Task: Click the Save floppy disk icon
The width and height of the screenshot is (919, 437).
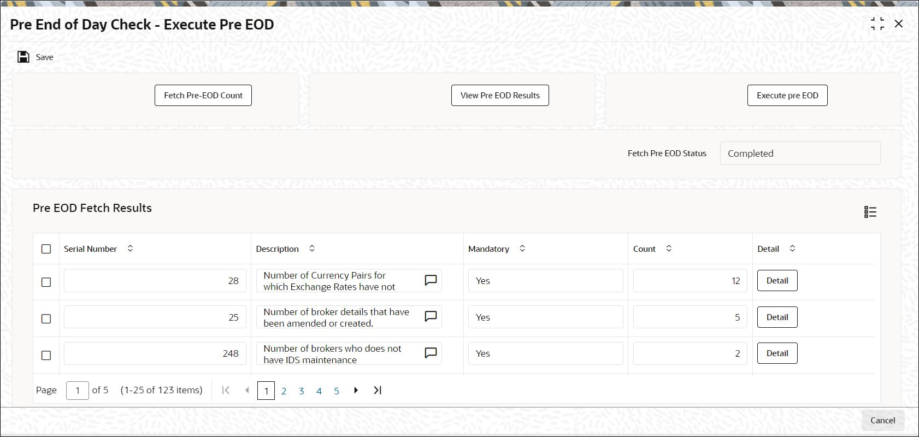Action: (23, 57)
